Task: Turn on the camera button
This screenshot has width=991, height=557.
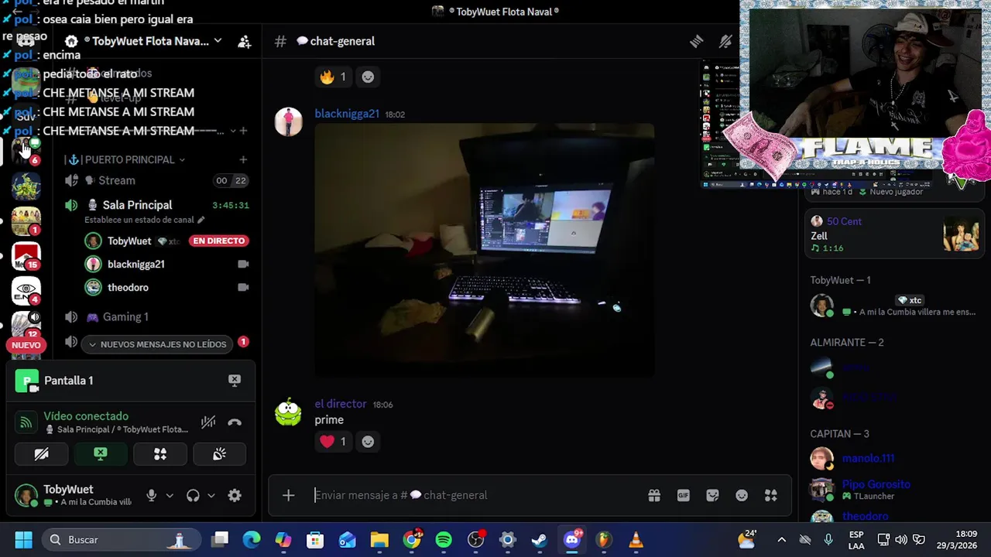Action: [41, 454]
